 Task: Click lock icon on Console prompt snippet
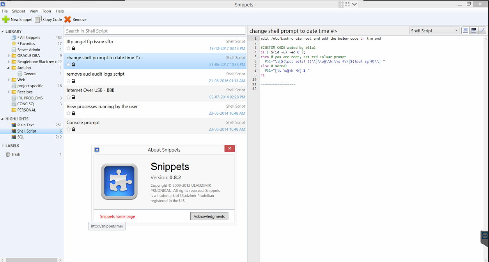(x=73, y=129)
